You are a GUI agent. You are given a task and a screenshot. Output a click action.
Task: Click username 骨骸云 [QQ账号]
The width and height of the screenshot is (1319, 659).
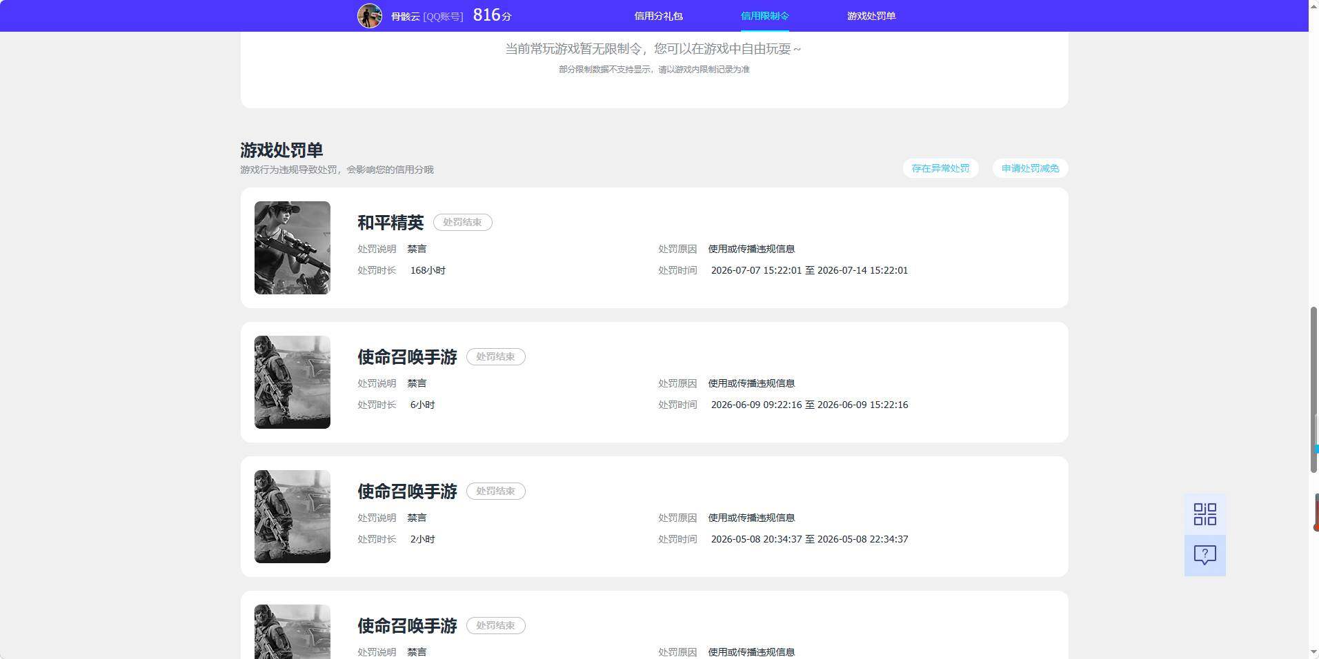click(427, 16)
